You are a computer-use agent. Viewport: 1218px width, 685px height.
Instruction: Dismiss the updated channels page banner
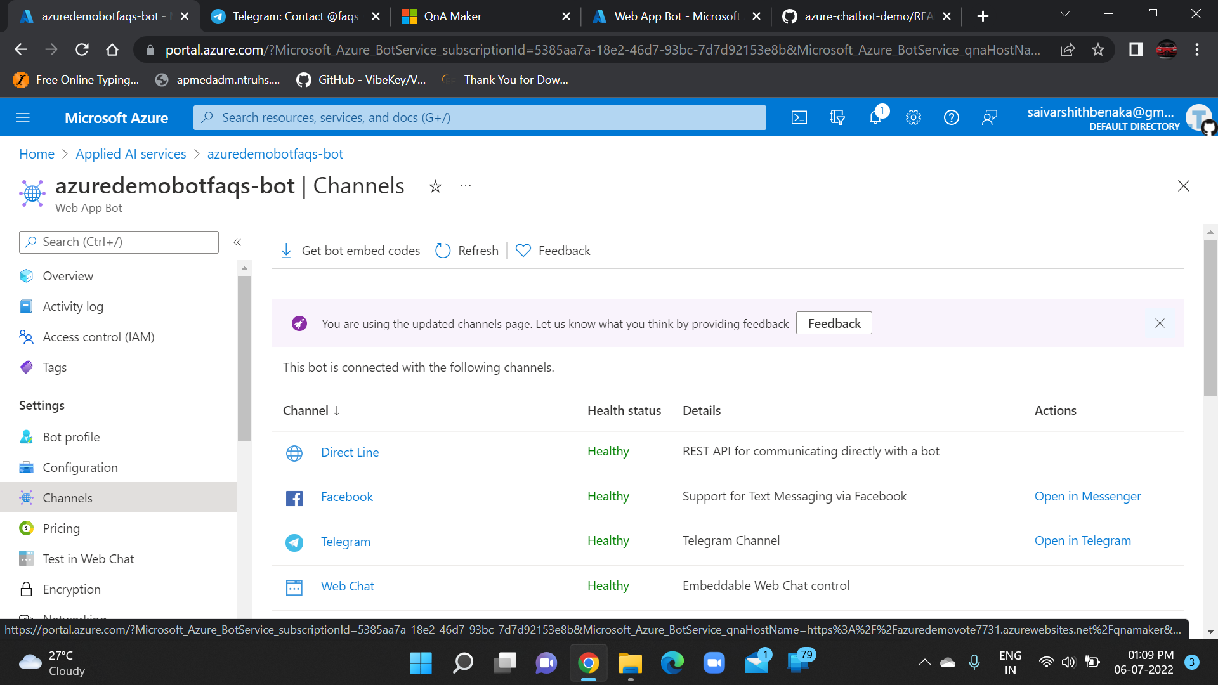click(x=1160, y=323)
